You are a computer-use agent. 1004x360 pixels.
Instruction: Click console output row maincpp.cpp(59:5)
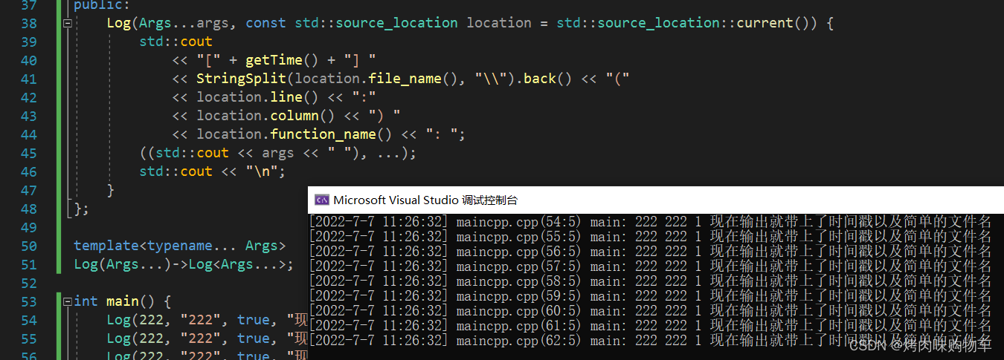[650, 296]
